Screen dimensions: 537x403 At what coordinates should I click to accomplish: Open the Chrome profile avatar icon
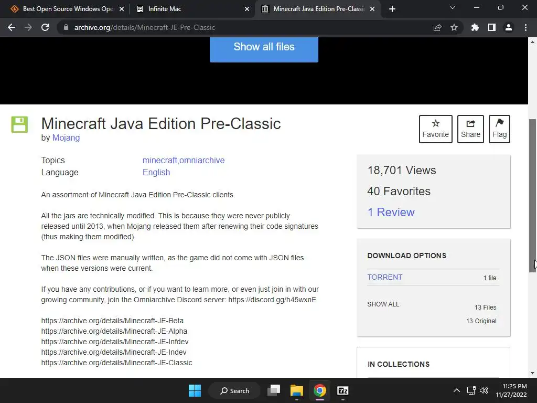(x=509, y=27)
